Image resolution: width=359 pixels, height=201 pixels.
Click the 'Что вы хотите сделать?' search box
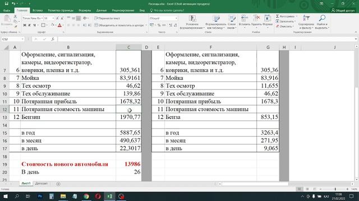coord(167,11)
